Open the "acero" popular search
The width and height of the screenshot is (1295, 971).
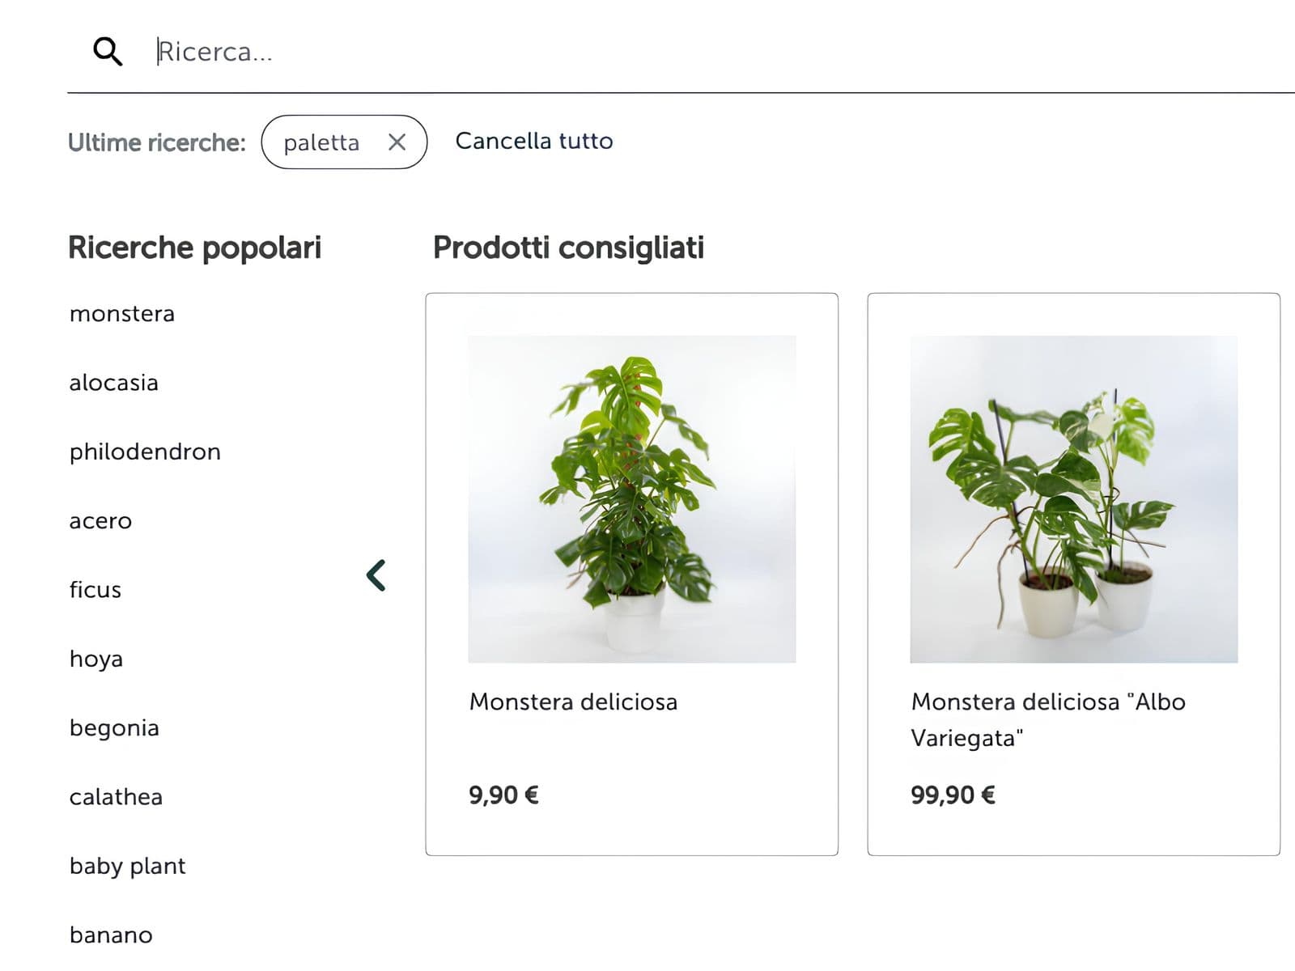pyautogui.click(x=100, y=521)
